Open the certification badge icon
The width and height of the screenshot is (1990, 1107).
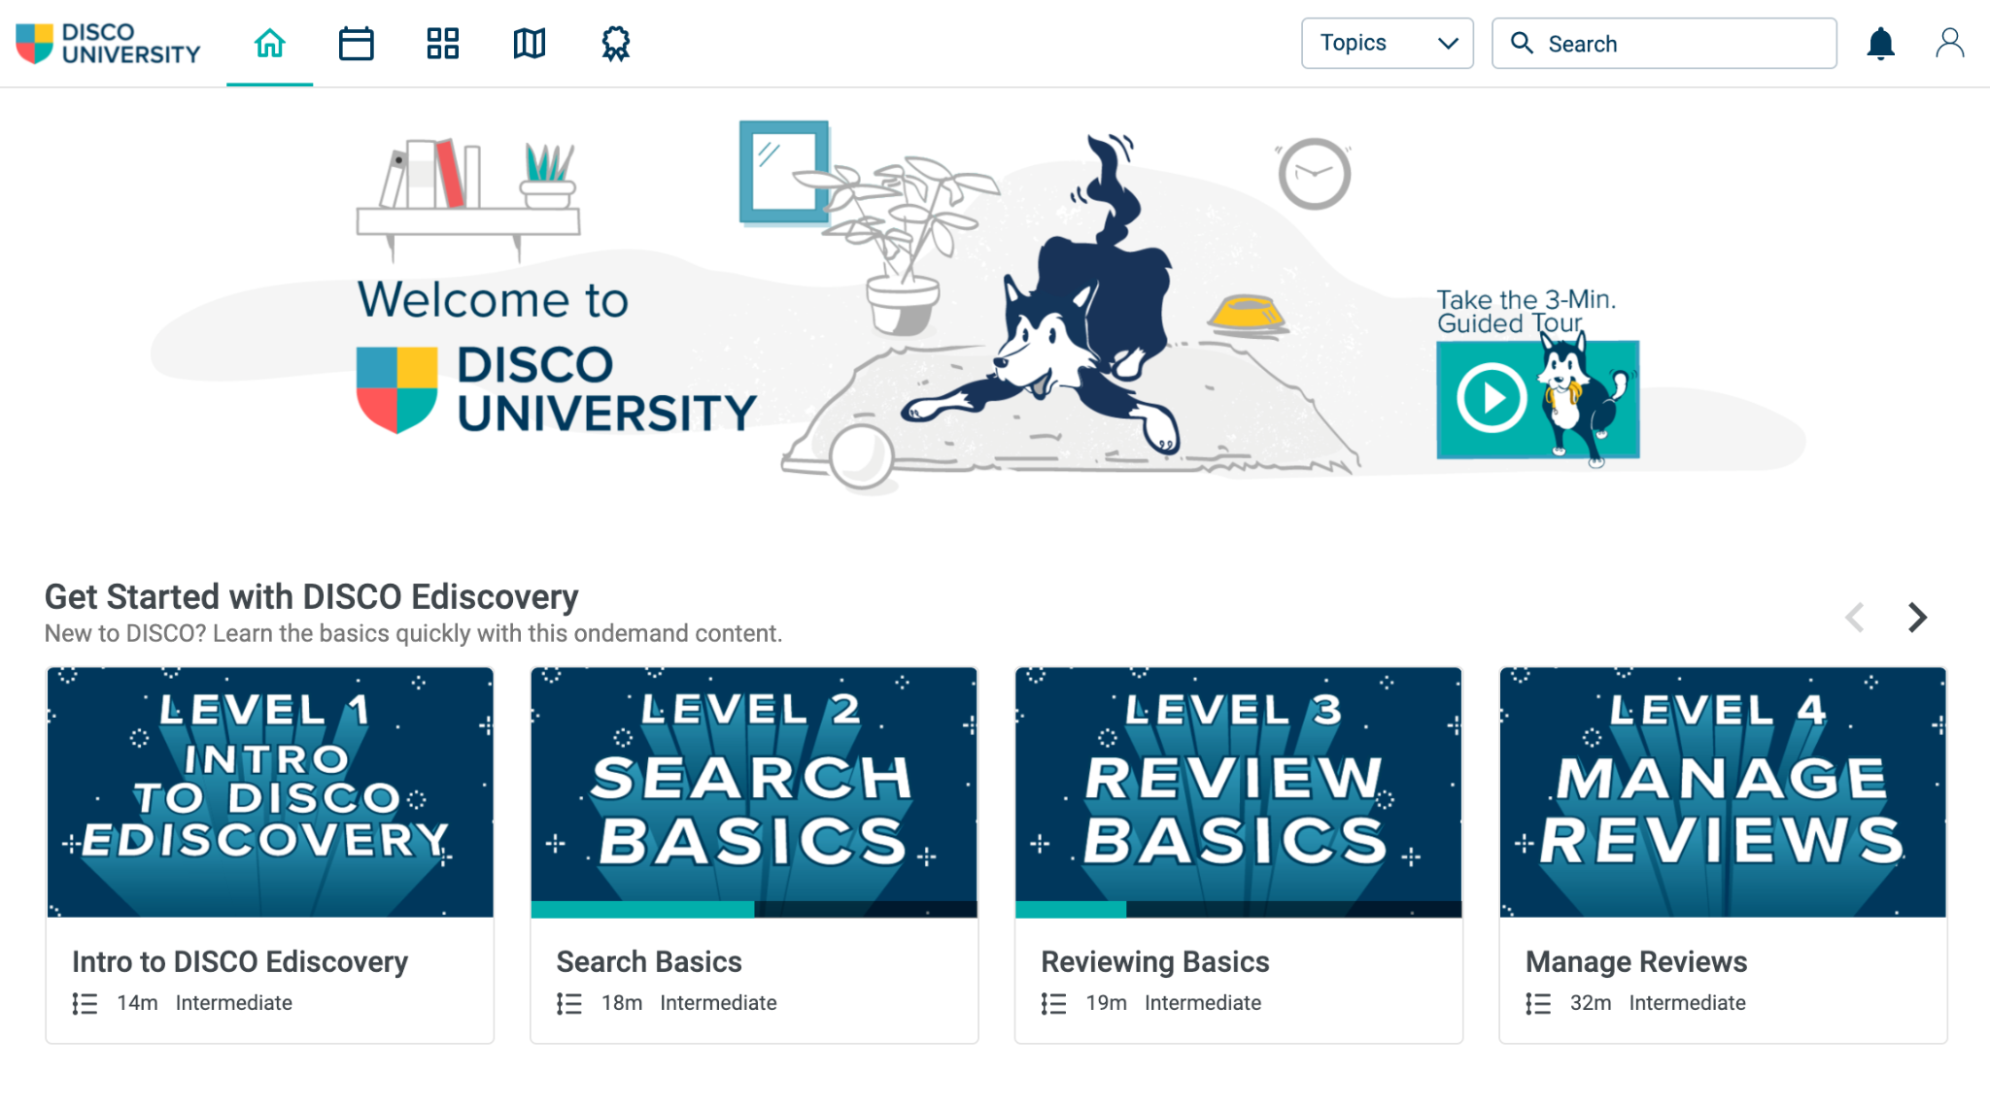(615, 44)
